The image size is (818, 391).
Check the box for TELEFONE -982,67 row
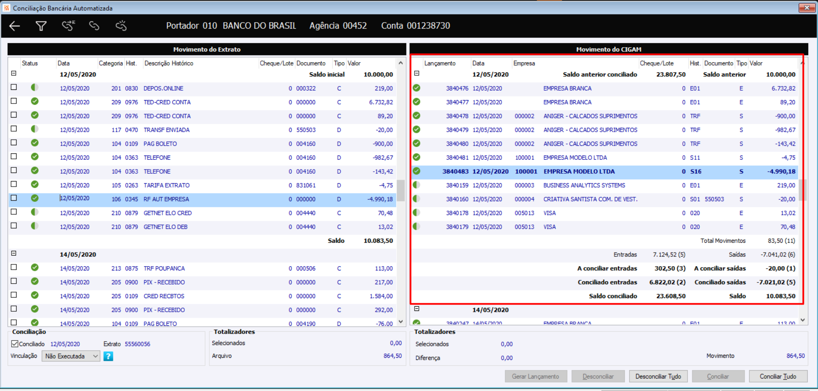(x=14, y=156)
